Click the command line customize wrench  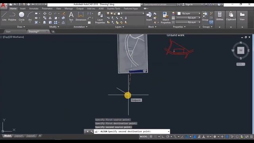92,131
